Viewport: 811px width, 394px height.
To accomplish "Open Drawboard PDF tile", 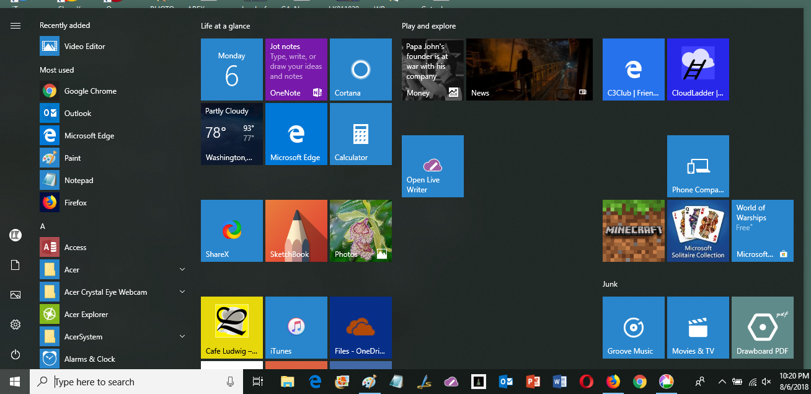I will [762, 328].
